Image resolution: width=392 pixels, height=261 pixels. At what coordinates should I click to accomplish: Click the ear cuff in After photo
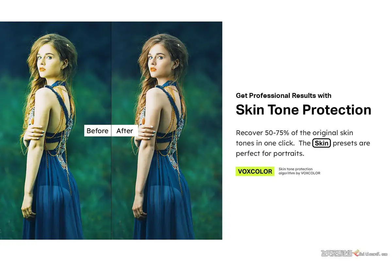176,64
